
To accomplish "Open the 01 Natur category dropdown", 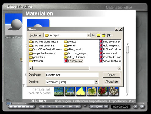I will [x=39, y=101].
